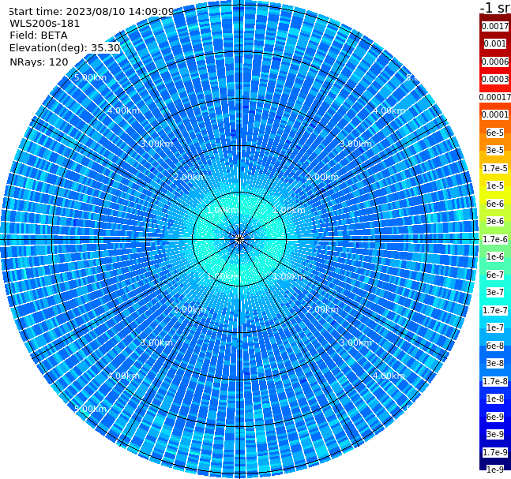Image resolution: width=511 pixels, height=479 pixels.
Task: Select the 6e-8 colorbar label
Action: click(495, 346)
